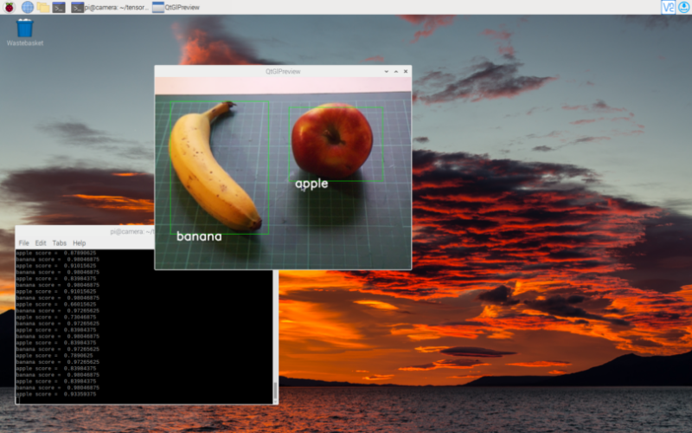Open the terminal Help menu
Image resolution: width=692 pixels, height=433 pixels.
coord(79,243)
